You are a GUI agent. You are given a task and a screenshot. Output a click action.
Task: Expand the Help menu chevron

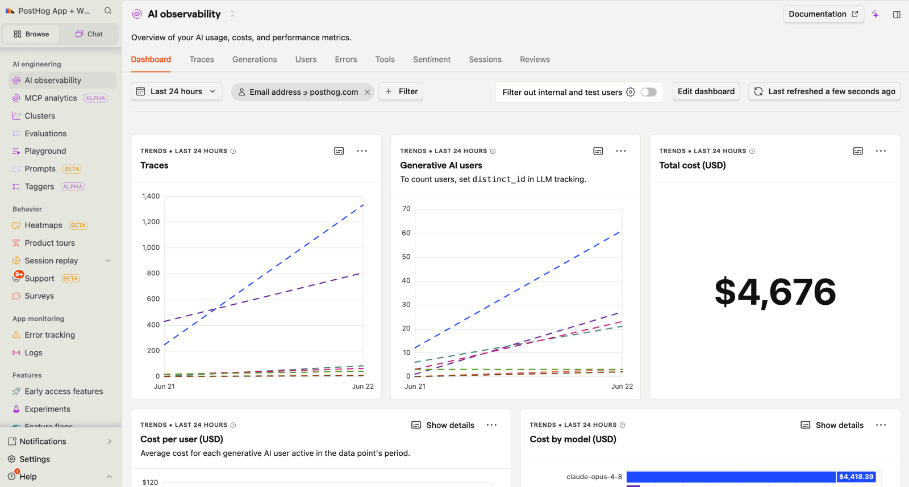109,476
